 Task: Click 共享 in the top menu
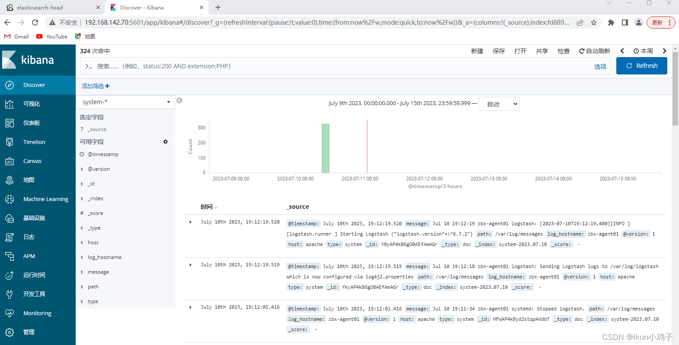[x=542, y=51]
